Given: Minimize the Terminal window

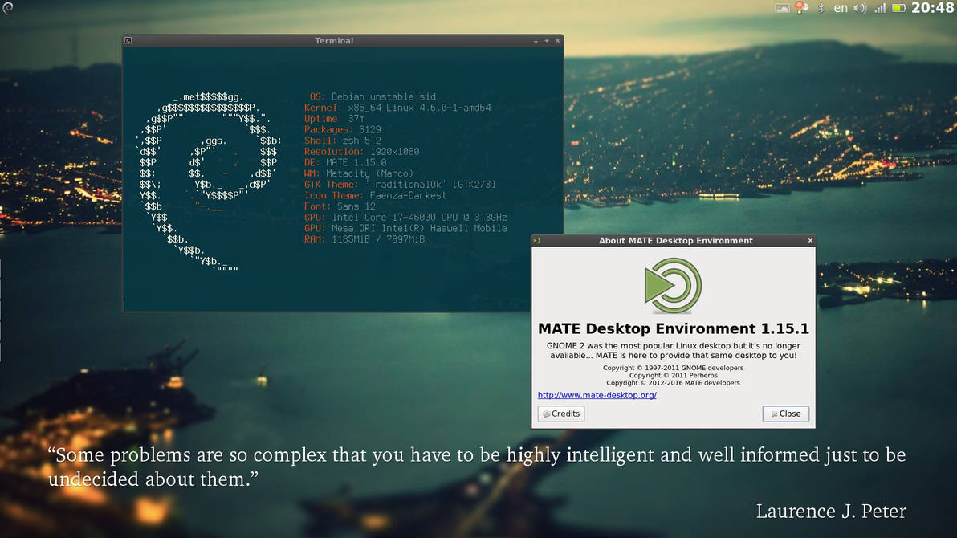Looking at the screenshot, I should 536,41.
